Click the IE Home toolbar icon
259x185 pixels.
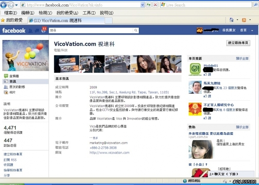pyautogui.click(x=231, y=20)
